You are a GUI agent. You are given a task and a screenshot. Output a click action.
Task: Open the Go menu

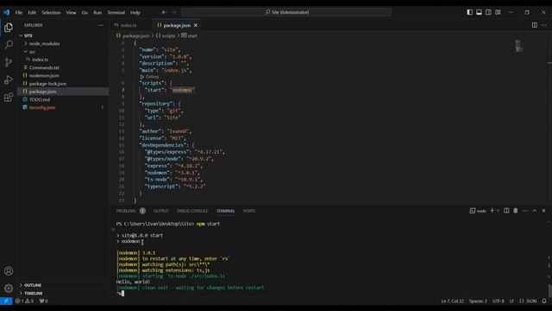[85, 12]
